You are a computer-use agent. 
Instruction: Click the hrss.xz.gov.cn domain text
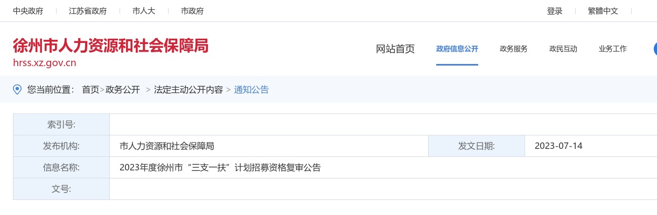pyautogui.click(x=45, y=63)
